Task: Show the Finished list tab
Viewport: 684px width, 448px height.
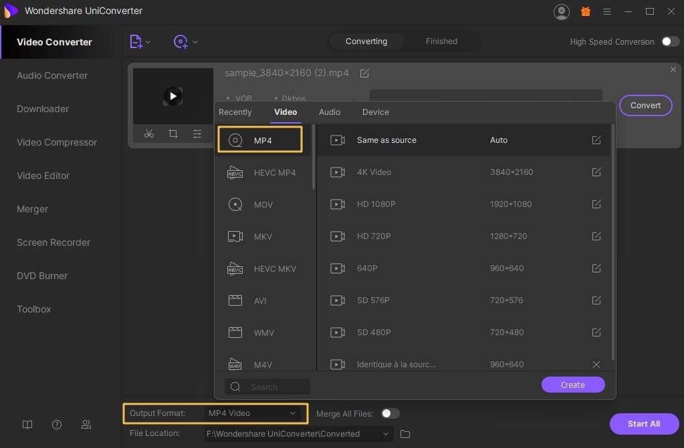Action: point(441,41)
